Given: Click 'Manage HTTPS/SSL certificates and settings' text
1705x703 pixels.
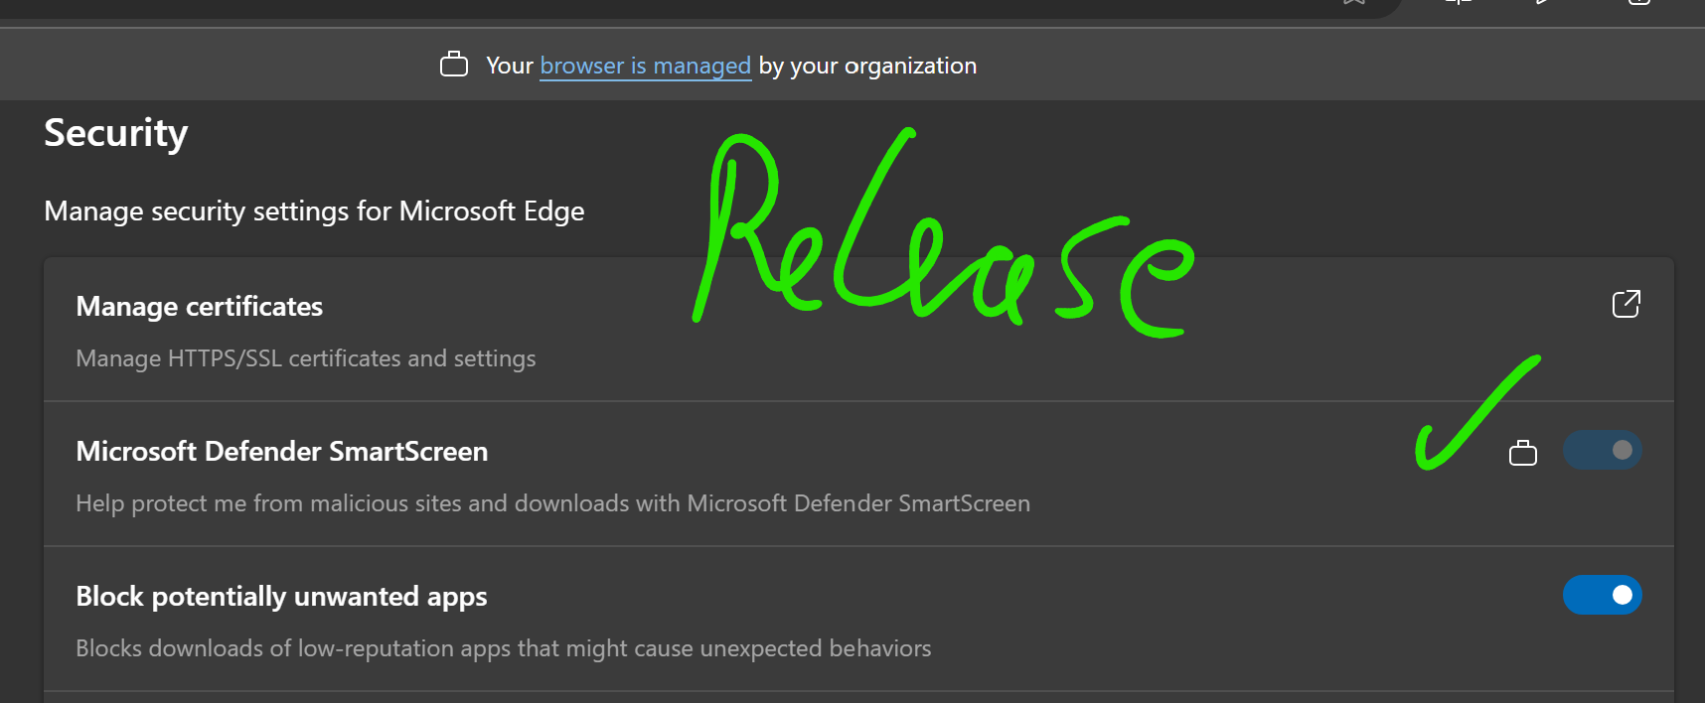Looking at the screenshot, I should (306, 358).
